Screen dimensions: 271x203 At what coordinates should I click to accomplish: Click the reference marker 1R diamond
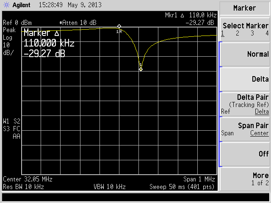[119, 26]
